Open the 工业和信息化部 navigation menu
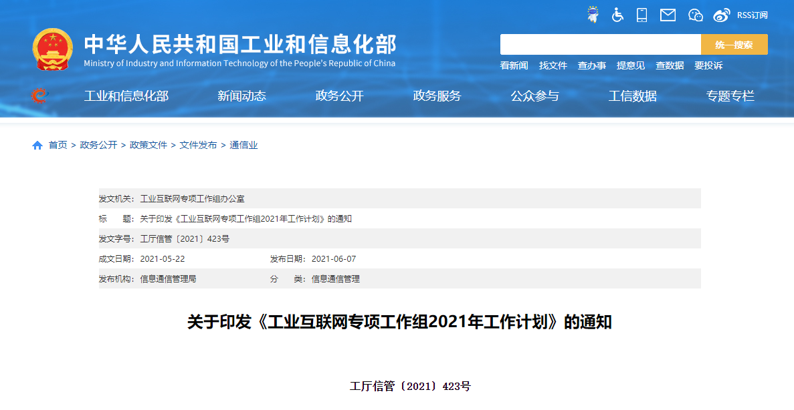The height and width of the screenshot is (410, 794). pos(126,96)
